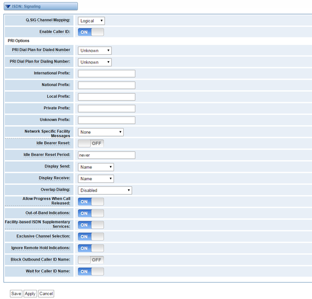Toggle Allow Progress When Call Released switch

tap(91, 201)
